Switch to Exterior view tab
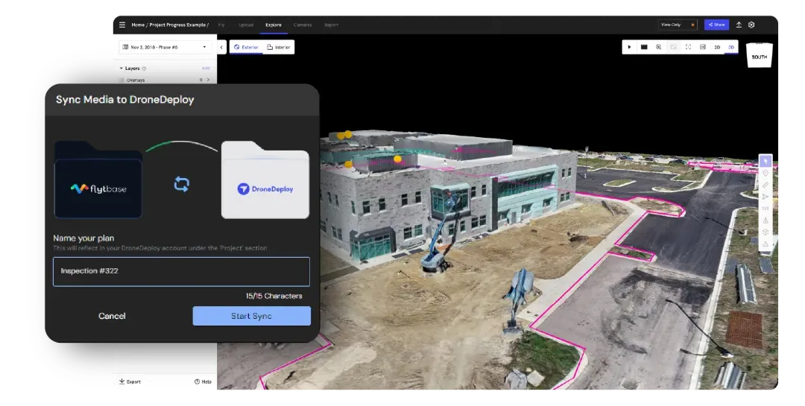Screen dimensions: 805x406 coord(246,47)
